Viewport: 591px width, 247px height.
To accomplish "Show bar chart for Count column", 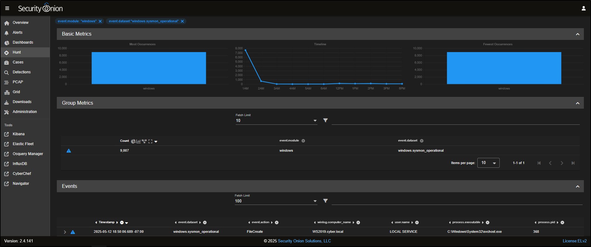I will click(139, 141).
